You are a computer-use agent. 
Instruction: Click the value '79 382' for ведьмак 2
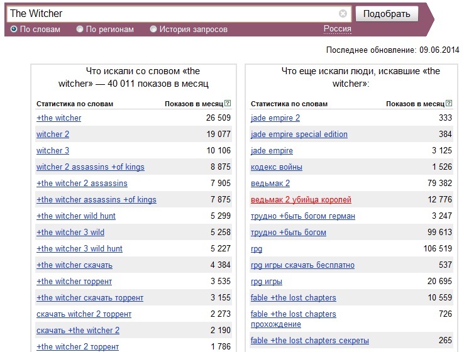(x=439, y=183)
